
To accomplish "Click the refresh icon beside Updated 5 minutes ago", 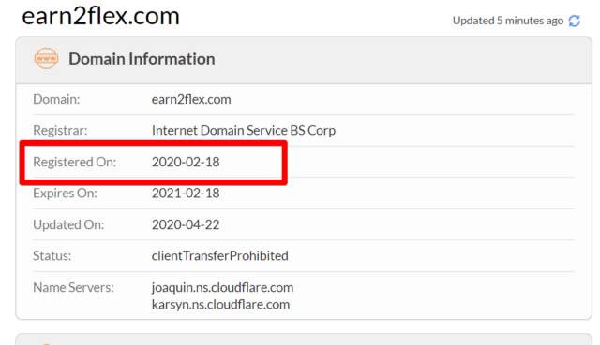I will coord(575,21).
